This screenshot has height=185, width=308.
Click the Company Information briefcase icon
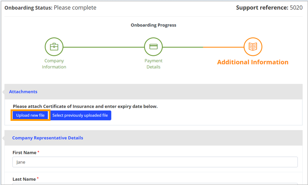coord(54,47)
